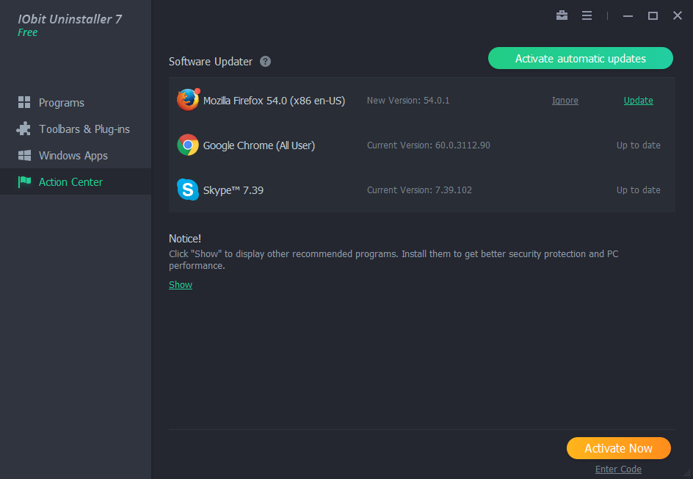This screenshot has width=693, height=479.
Task: Click the Mozilla Firefox icon
Action: point(188,100)
